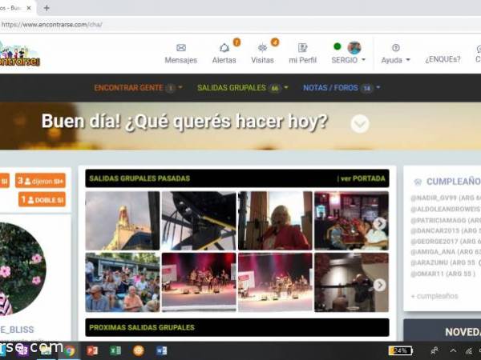This screenshot has height=360, width=481.
Task: Expand ENCONTRAR GENTE menu arrow
Action: click(x=180, y=87)
